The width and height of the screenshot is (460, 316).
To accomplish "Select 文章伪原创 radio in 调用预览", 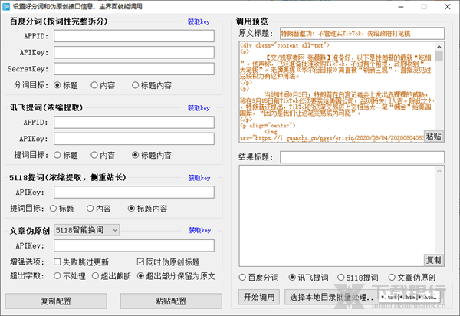I will tap(412, 278).
